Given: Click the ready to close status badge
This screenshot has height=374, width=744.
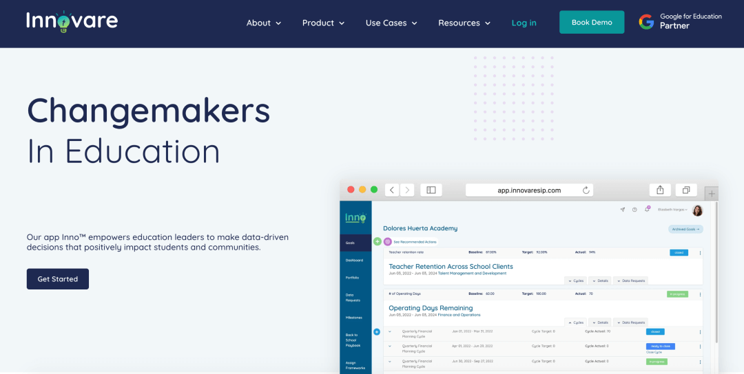Looking at the screenshot, I should click(x=660, y=346).
